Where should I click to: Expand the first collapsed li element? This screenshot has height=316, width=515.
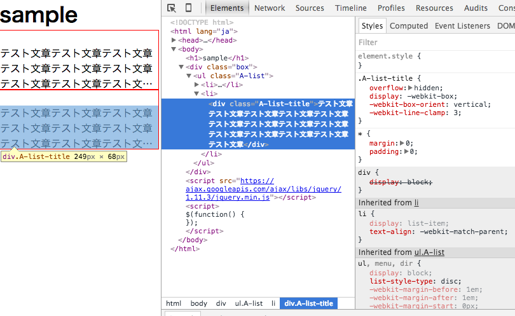click(197, 85)
